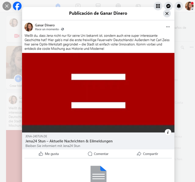Click the dimmed Groups tab icon

[118, 5]
